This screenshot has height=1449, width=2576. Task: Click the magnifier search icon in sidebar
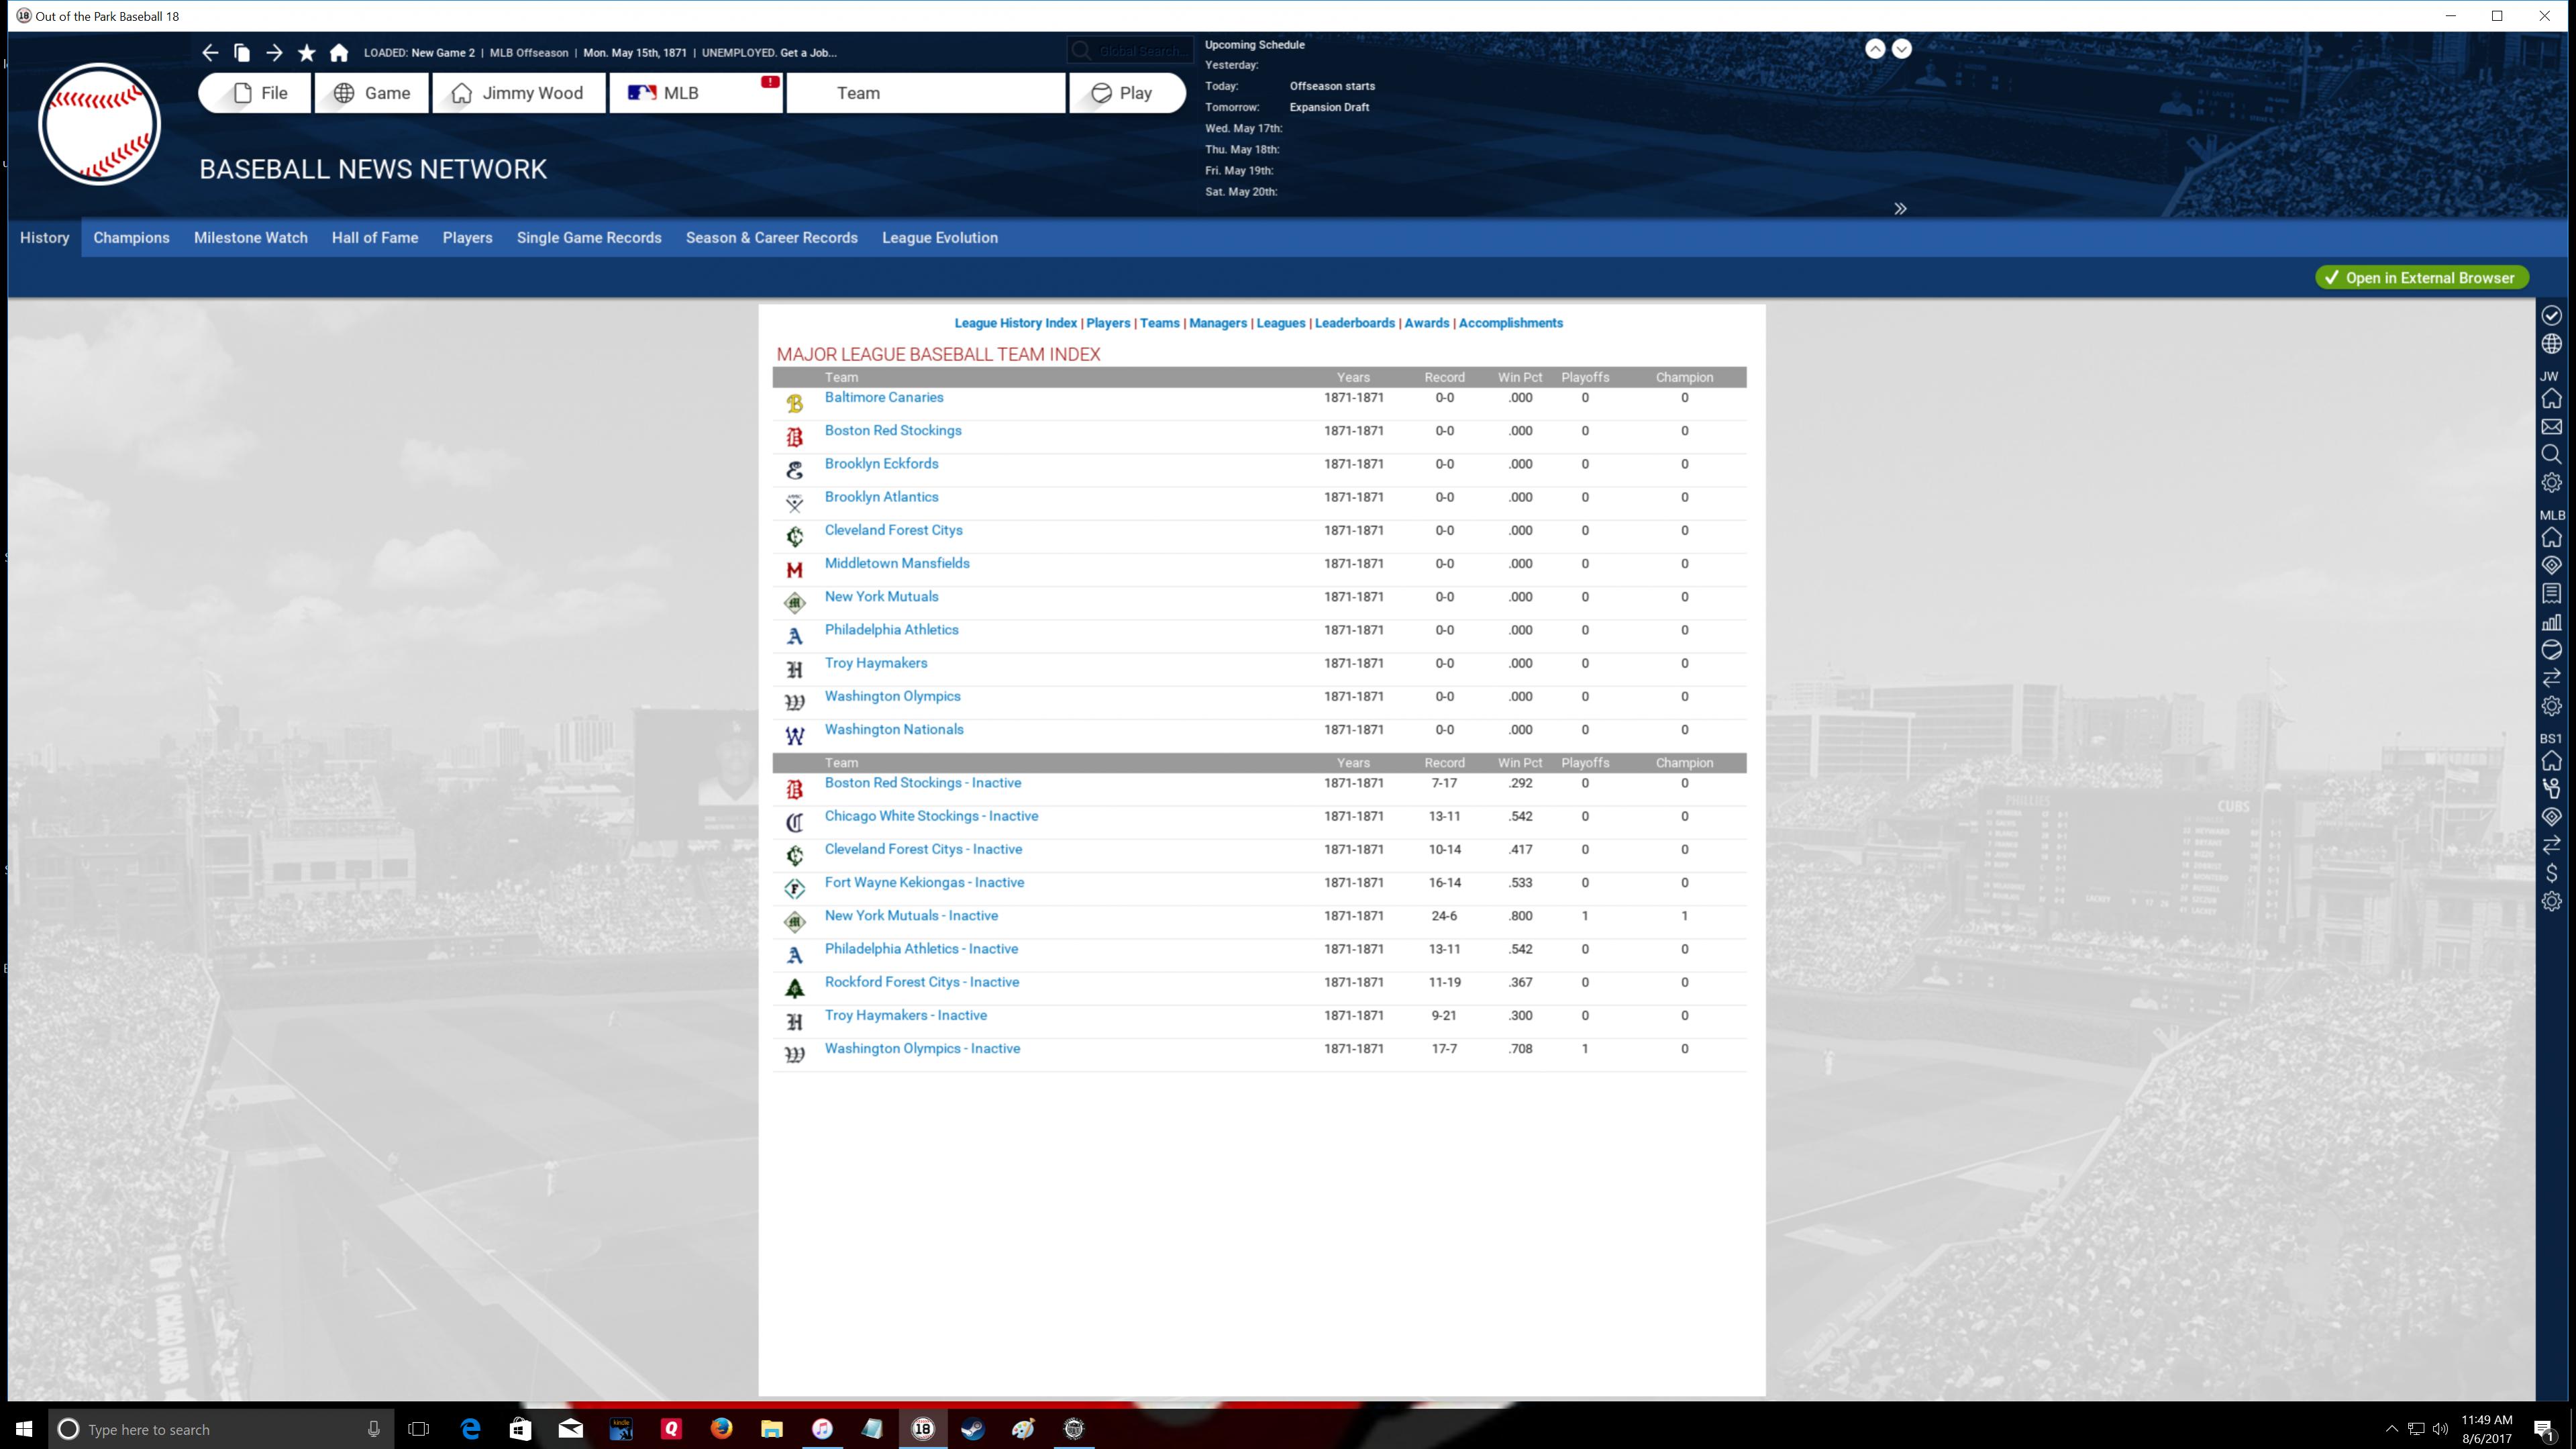[2551, 455]
